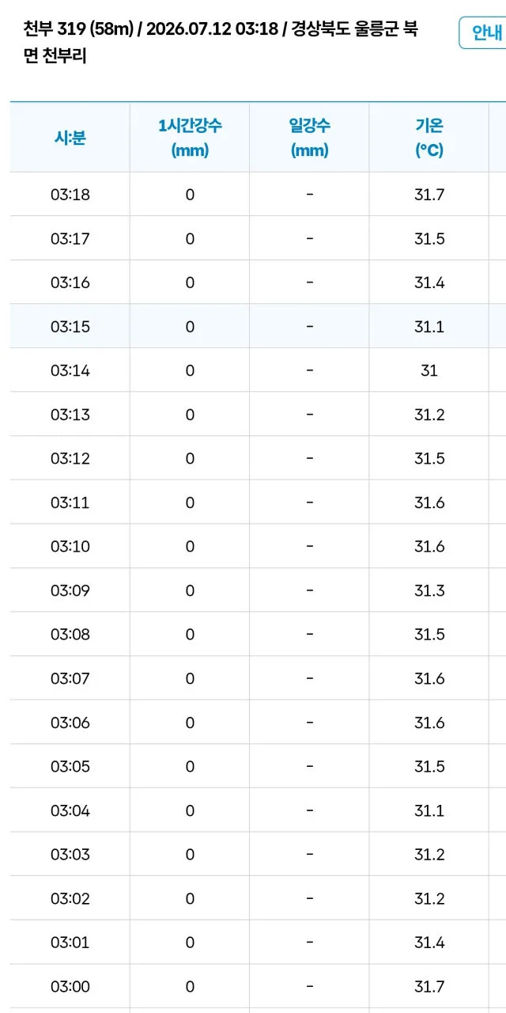Click the 31.3 temperature at 03:09
Image resolution: width=506 pixels, height=1013 pixels.
429,590
